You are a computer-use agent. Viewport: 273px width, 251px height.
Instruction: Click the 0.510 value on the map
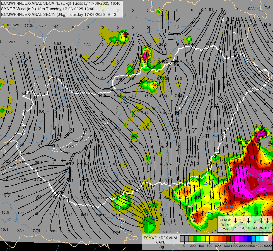click(x=132, y=215)
